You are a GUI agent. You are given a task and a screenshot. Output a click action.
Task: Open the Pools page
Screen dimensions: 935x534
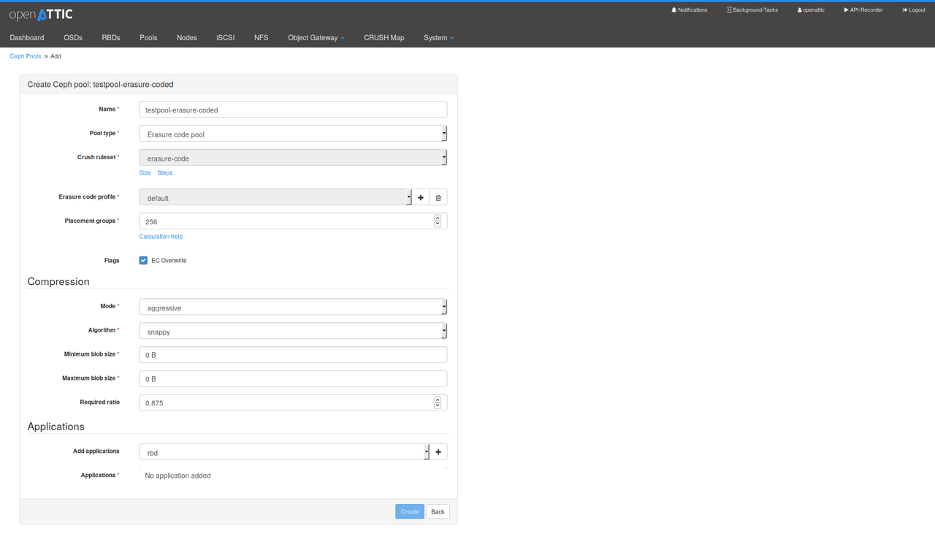(x=148, y=37)
